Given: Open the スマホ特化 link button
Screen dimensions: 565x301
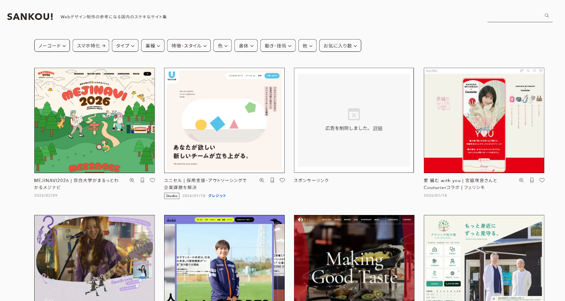Looking at the screenshot, I should 91,45.
